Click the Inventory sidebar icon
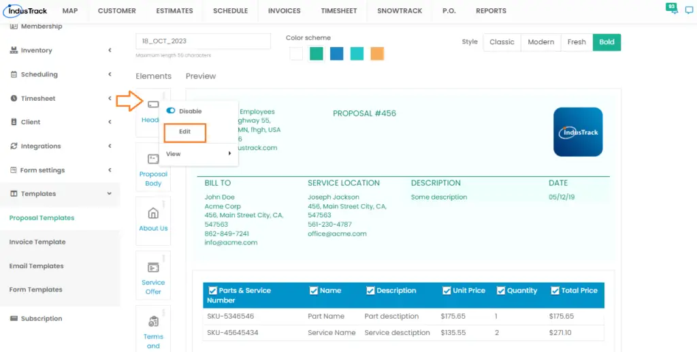This screenshot has height=352, width=697. coord(14,50)
